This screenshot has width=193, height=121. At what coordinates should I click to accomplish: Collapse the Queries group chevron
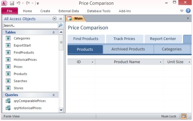click(x=54, y=95)
